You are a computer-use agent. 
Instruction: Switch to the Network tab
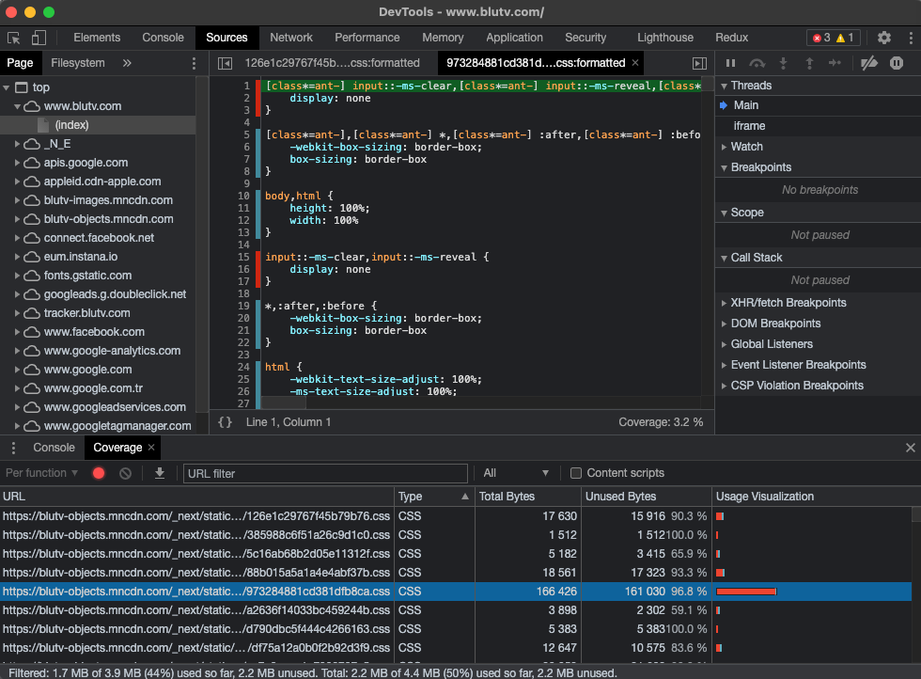(x=290, y=38)
